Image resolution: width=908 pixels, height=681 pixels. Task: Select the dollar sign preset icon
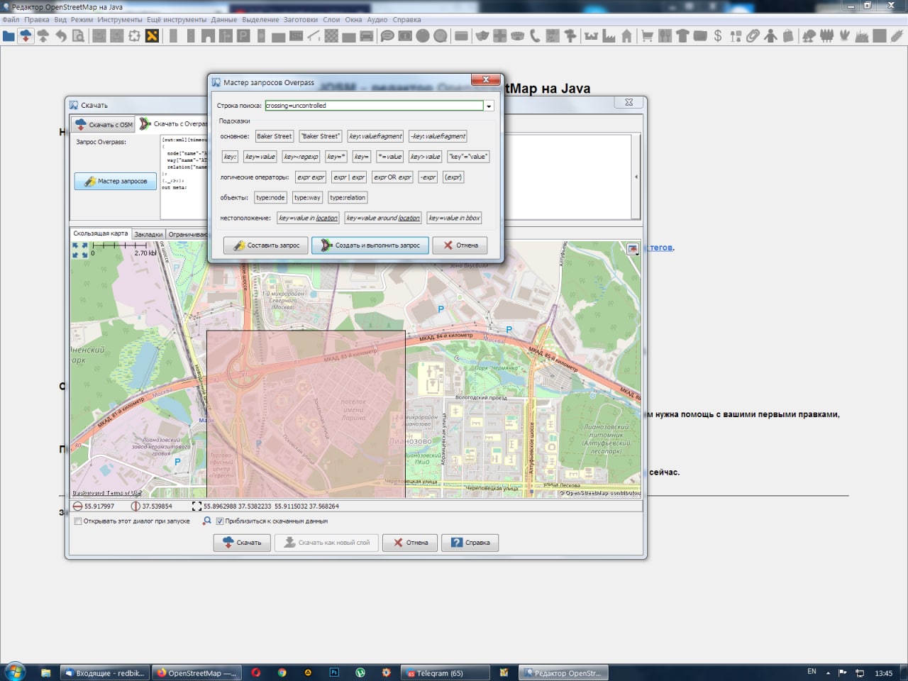[718, 35]
